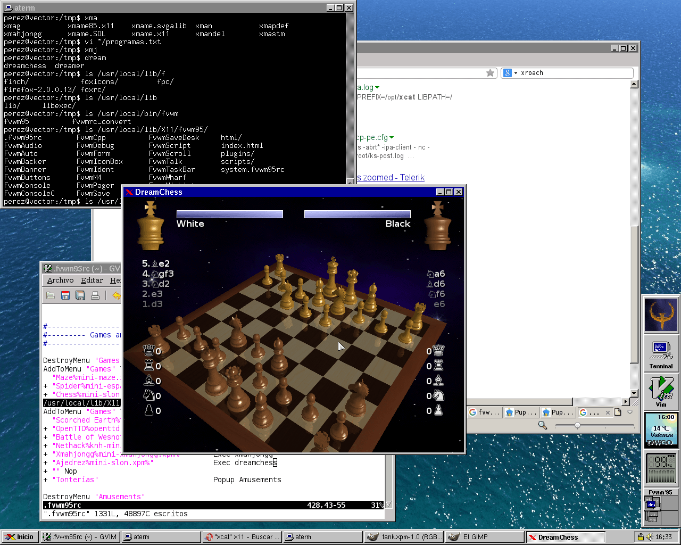Image resolution: width=681 pixels, height=545 pixels.
Task: Click the browser vertical scrollbar up arrow
Action: 634,84
